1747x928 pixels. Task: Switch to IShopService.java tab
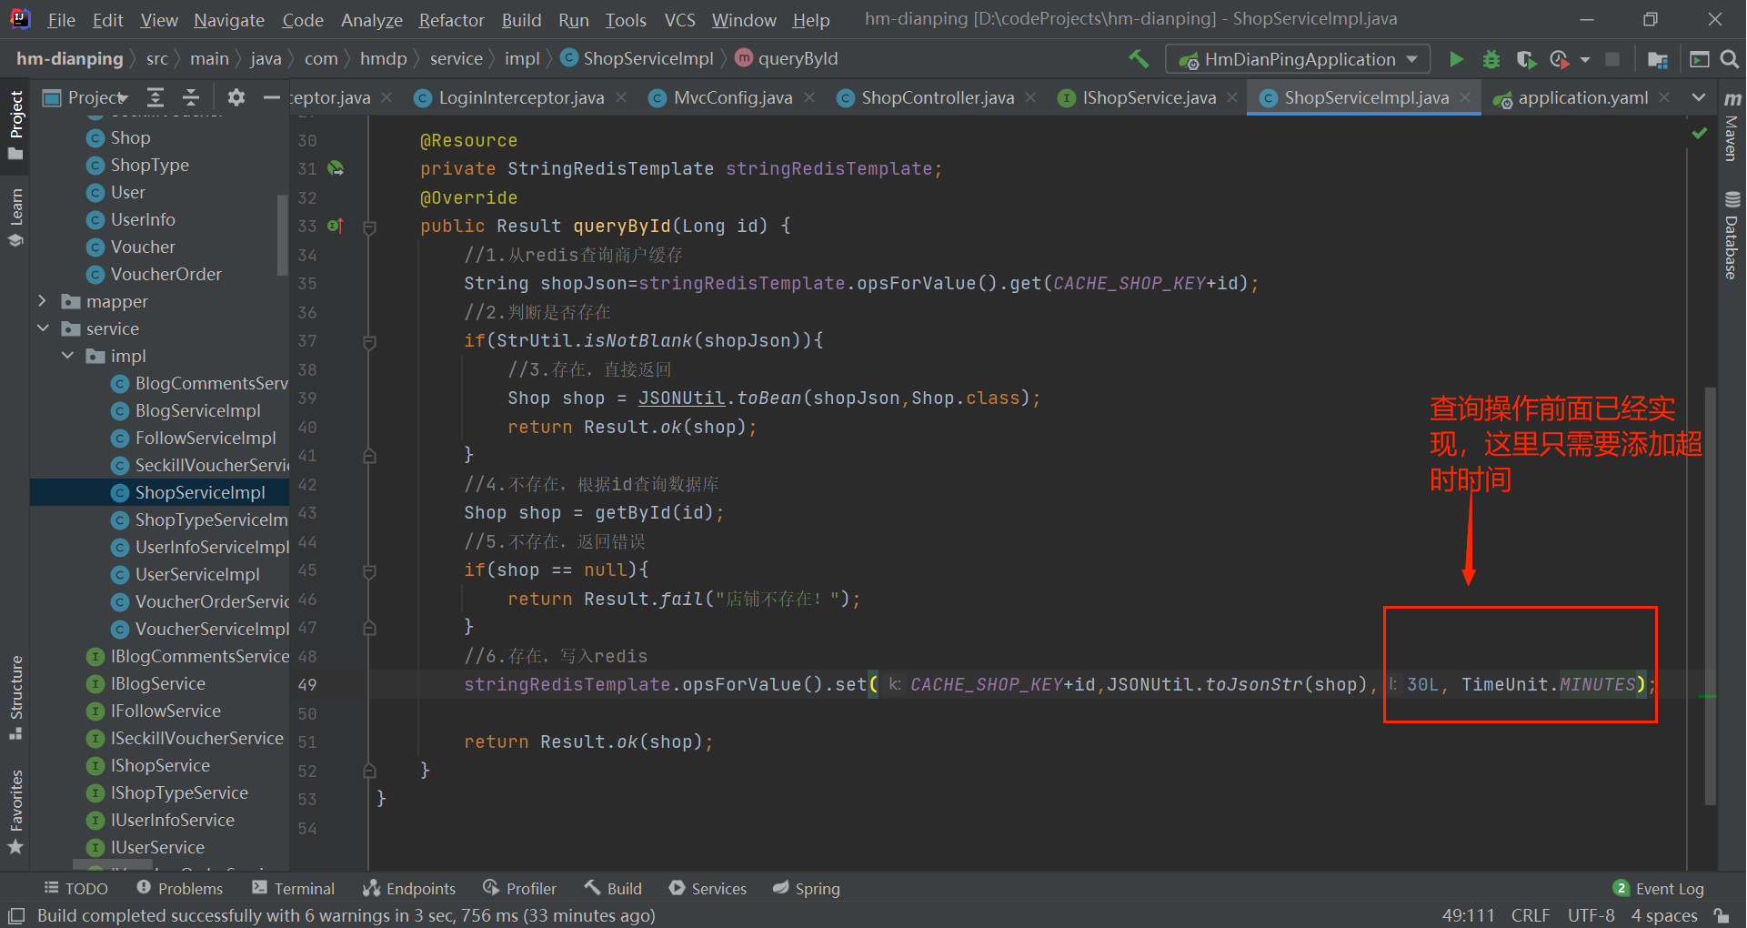point(1149,97)
